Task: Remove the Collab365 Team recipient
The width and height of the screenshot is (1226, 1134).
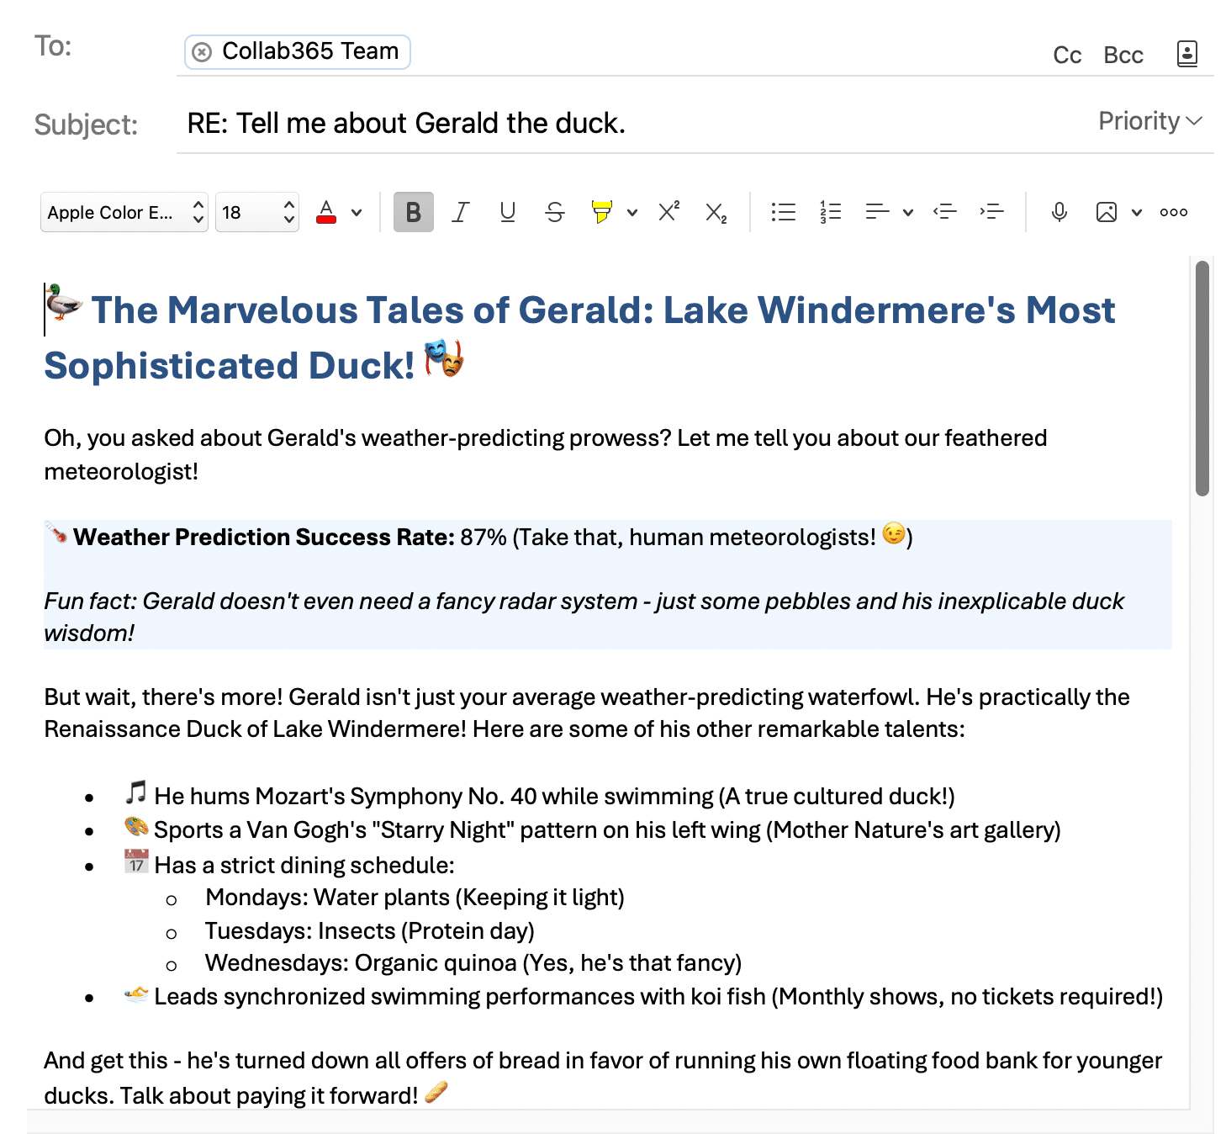Action: pos(202,51)
